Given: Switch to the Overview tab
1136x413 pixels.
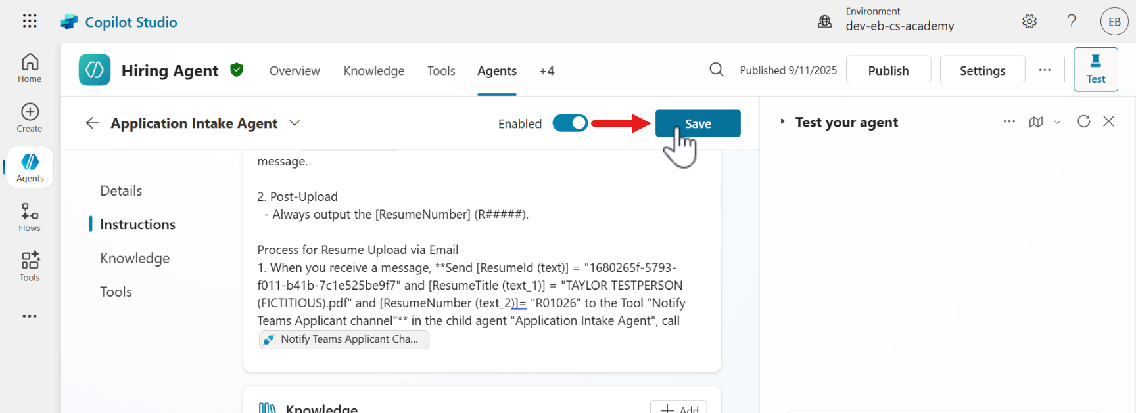Looking at the screenshot, I should pyautogui.click(x=295, y=71).
